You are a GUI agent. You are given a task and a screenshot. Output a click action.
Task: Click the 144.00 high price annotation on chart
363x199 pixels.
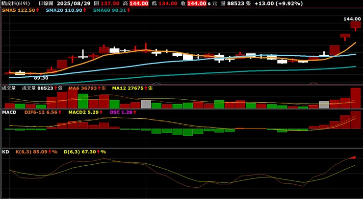coord(352,19)
